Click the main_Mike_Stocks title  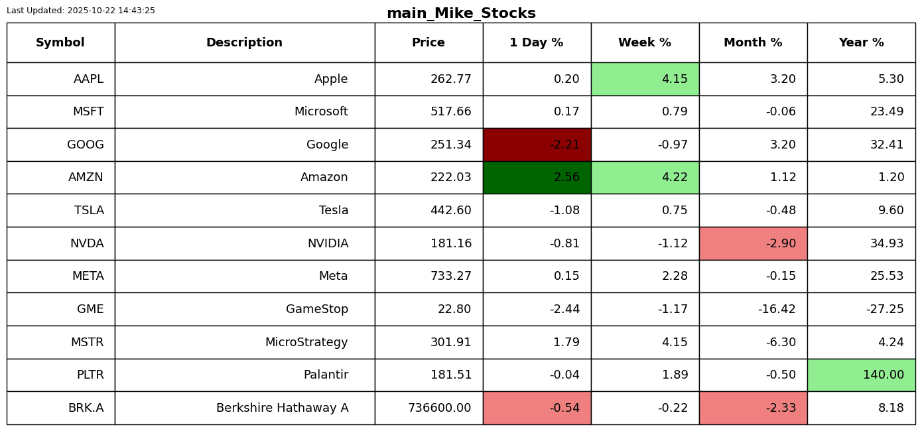pos(461,13)
